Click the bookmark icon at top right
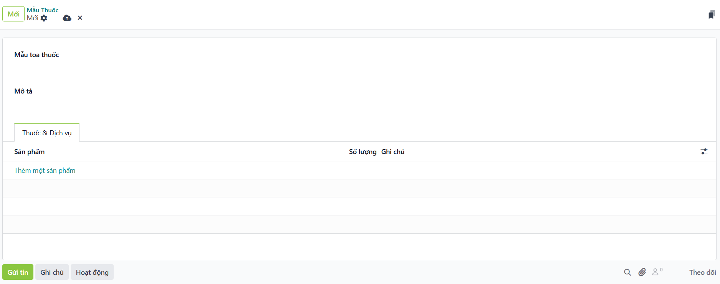 point(711,15)
